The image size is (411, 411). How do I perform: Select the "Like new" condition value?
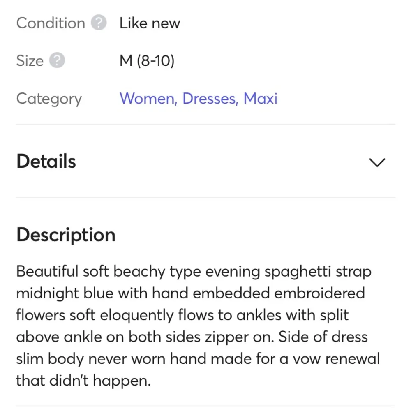150,23
